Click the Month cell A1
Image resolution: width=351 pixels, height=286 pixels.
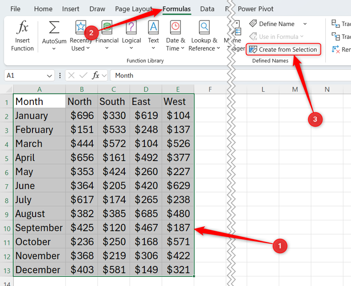(x=39, y=101)
